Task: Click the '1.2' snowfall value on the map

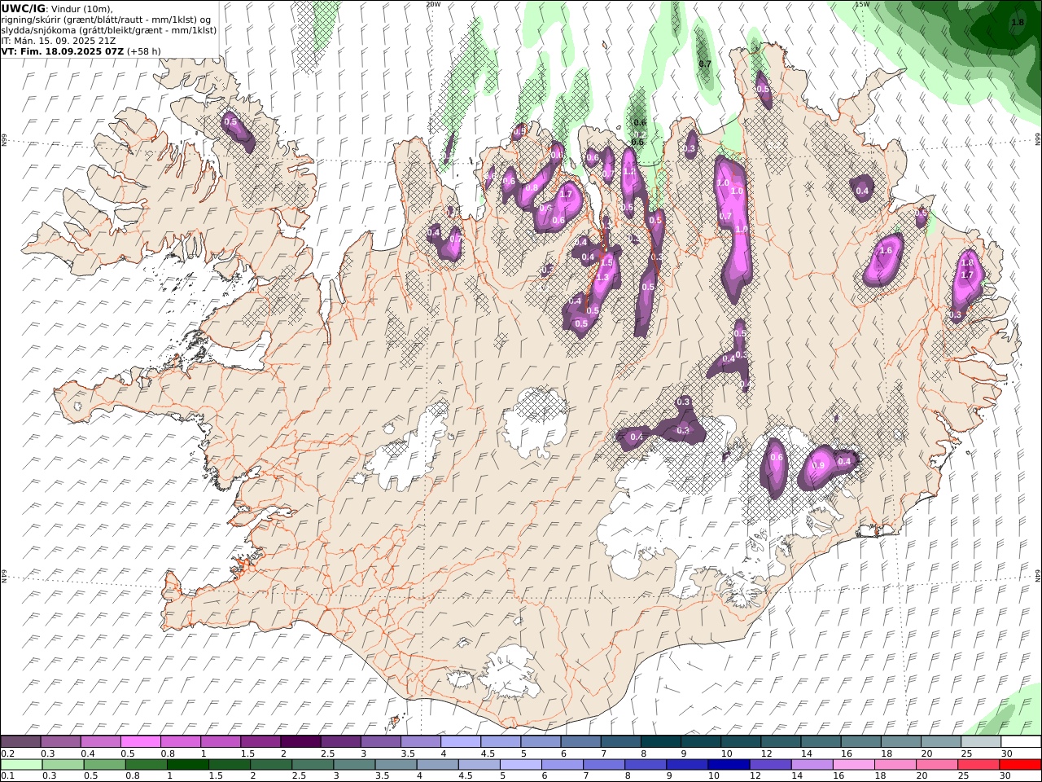Action: point(629,173)
